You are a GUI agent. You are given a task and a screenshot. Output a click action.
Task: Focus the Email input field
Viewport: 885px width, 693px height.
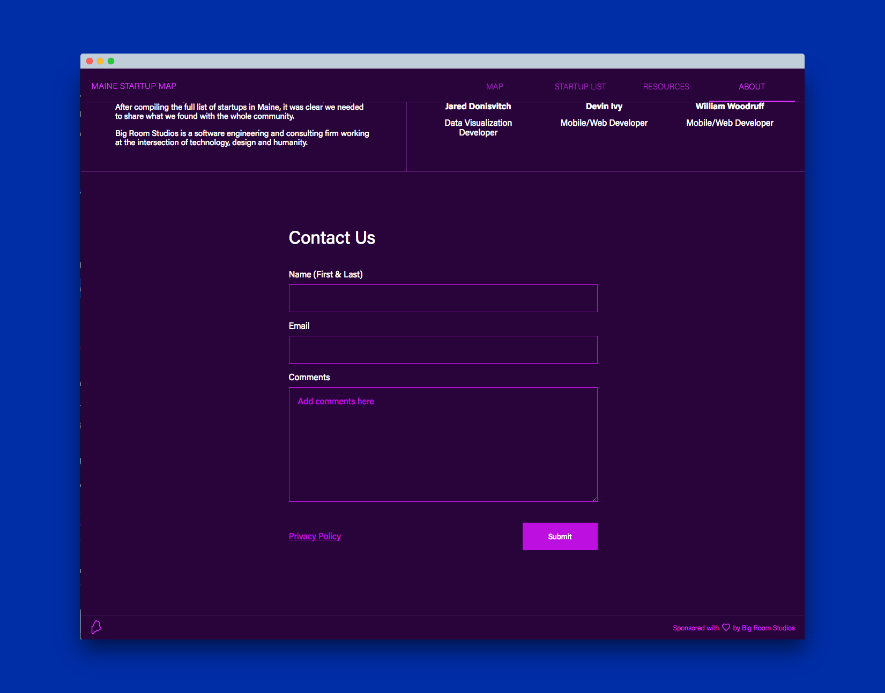[443, 350]
